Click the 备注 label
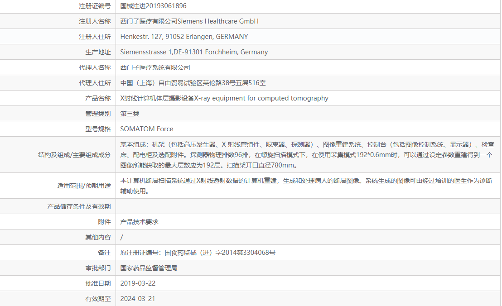502x306 pixels. point(104,253)
